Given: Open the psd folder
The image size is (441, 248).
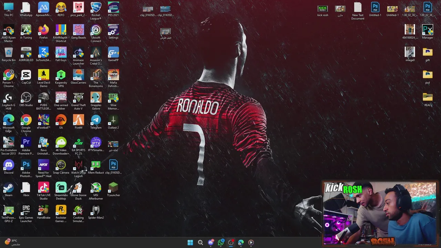Looking at the screenshot, I should click(x=428, y=77).
